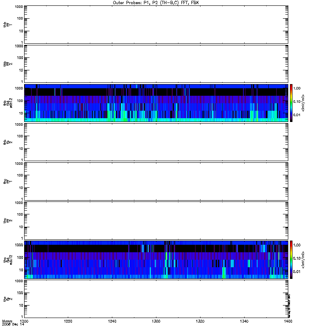
Task: Click the "1" tick label of the bottom panel
Action: tap(22, 316)
